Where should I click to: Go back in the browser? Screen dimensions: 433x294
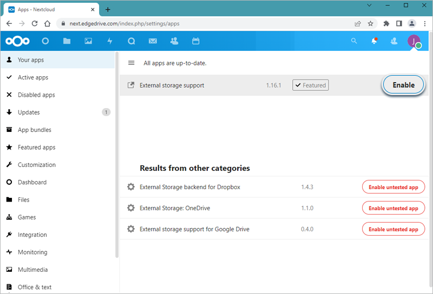coord(9,23)
